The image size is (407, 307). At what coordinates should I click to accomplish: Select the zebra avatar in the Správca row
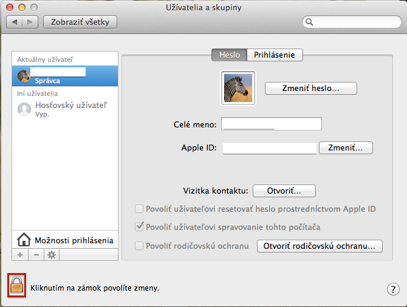(24, 76)
